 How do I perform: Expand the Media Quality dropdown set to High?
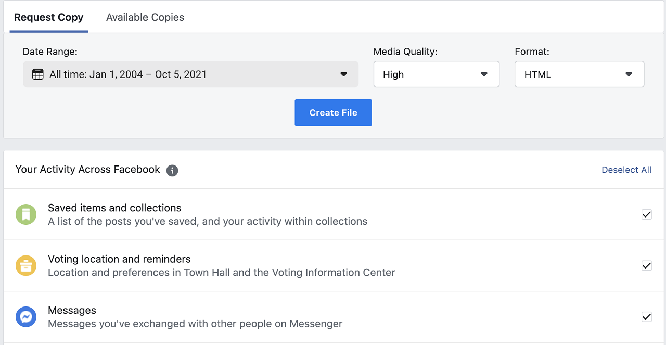[x=436, y=74]
